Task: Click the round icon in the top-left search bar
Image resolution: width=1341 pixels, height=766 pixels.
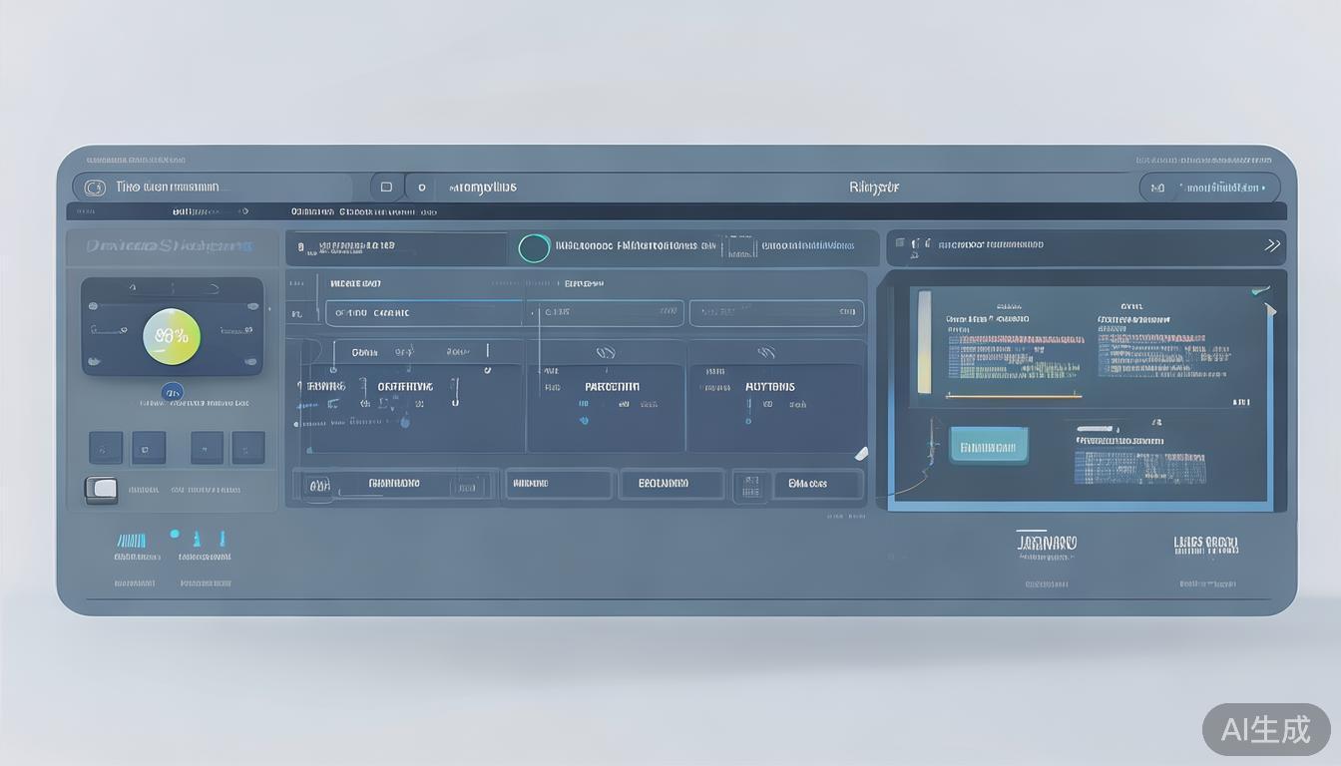Action: pyautogui.click(x=95, y=188)
